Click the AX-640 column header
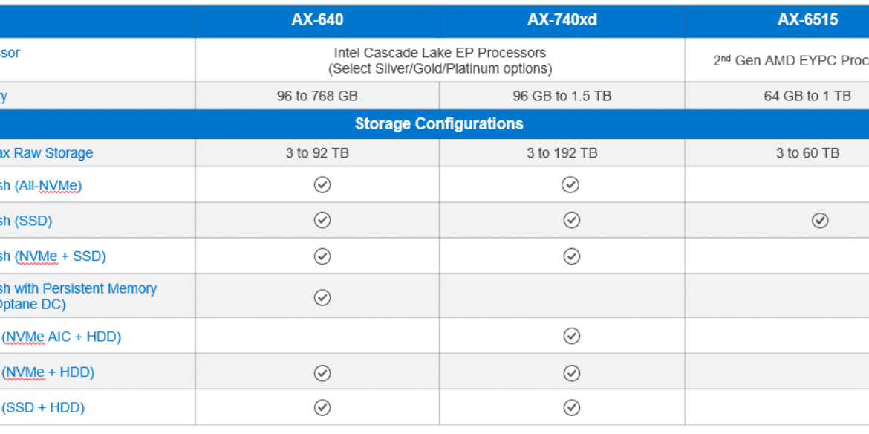 coord(317,21)
